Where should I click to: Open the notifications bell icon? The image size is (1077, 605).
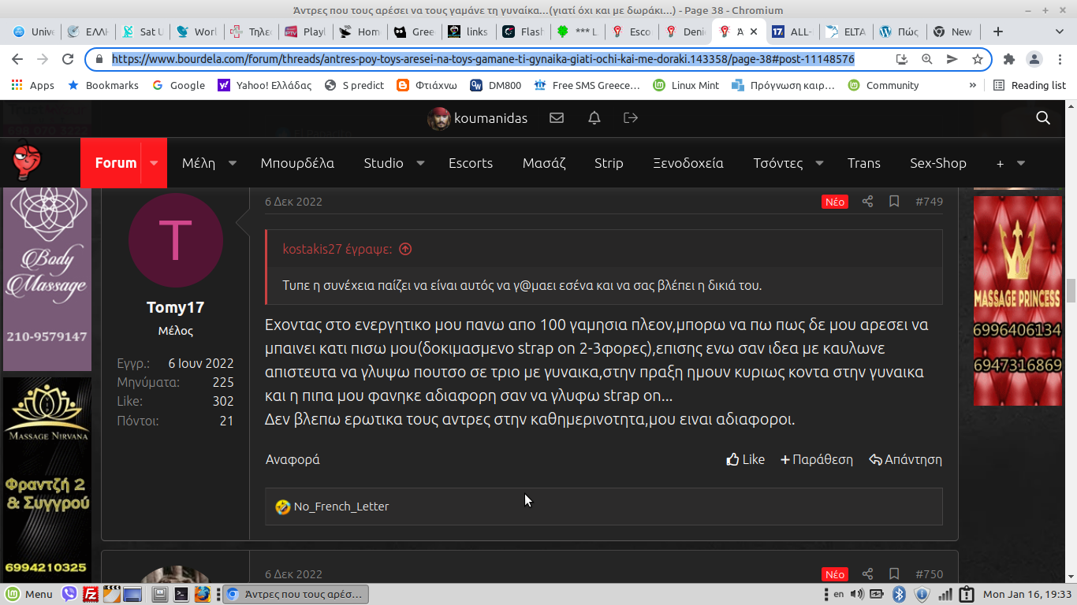pos(594,117)
